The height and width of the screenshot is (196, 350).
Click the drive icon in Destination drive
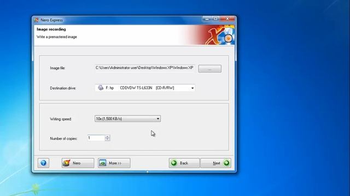(101, 88)
